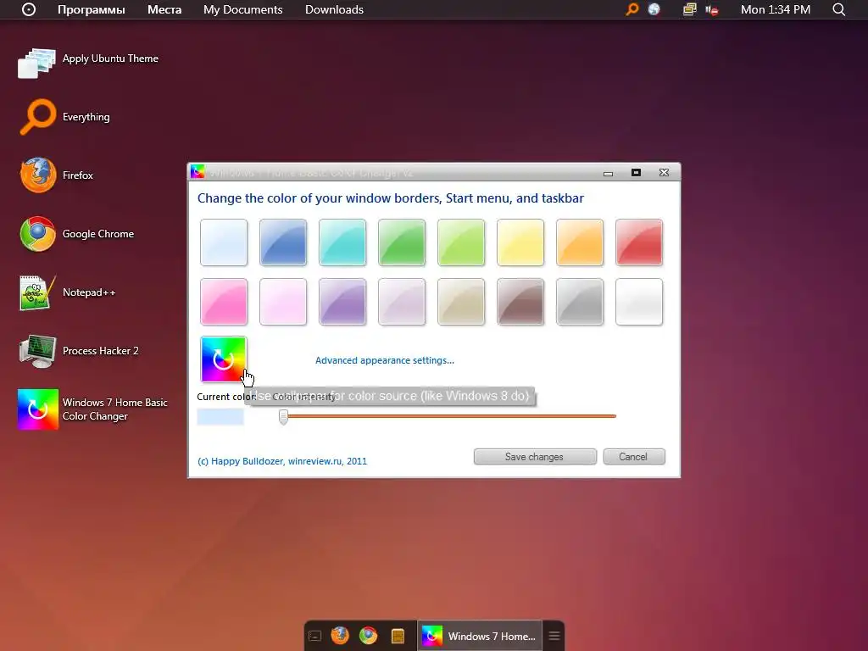Launch Google Chrome from the desktop
This screenshot has width=868, height=651.
tap(77, 234)
